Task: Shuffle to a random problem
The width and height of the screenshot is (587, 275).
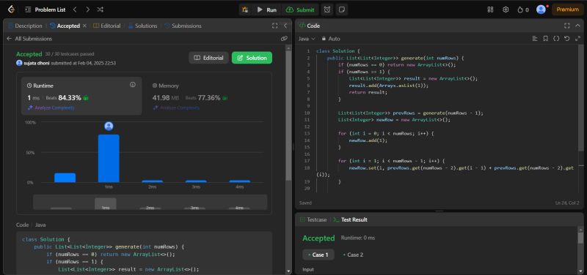Action: click(101, 10)
